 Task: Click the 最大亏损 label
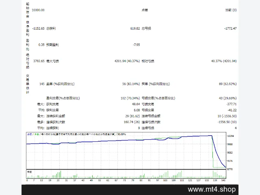click(52, 61)
